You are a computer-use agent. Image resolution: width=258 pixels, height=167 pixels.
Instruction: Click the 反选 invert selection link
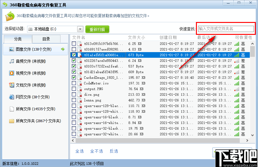[x=114, y=151]
